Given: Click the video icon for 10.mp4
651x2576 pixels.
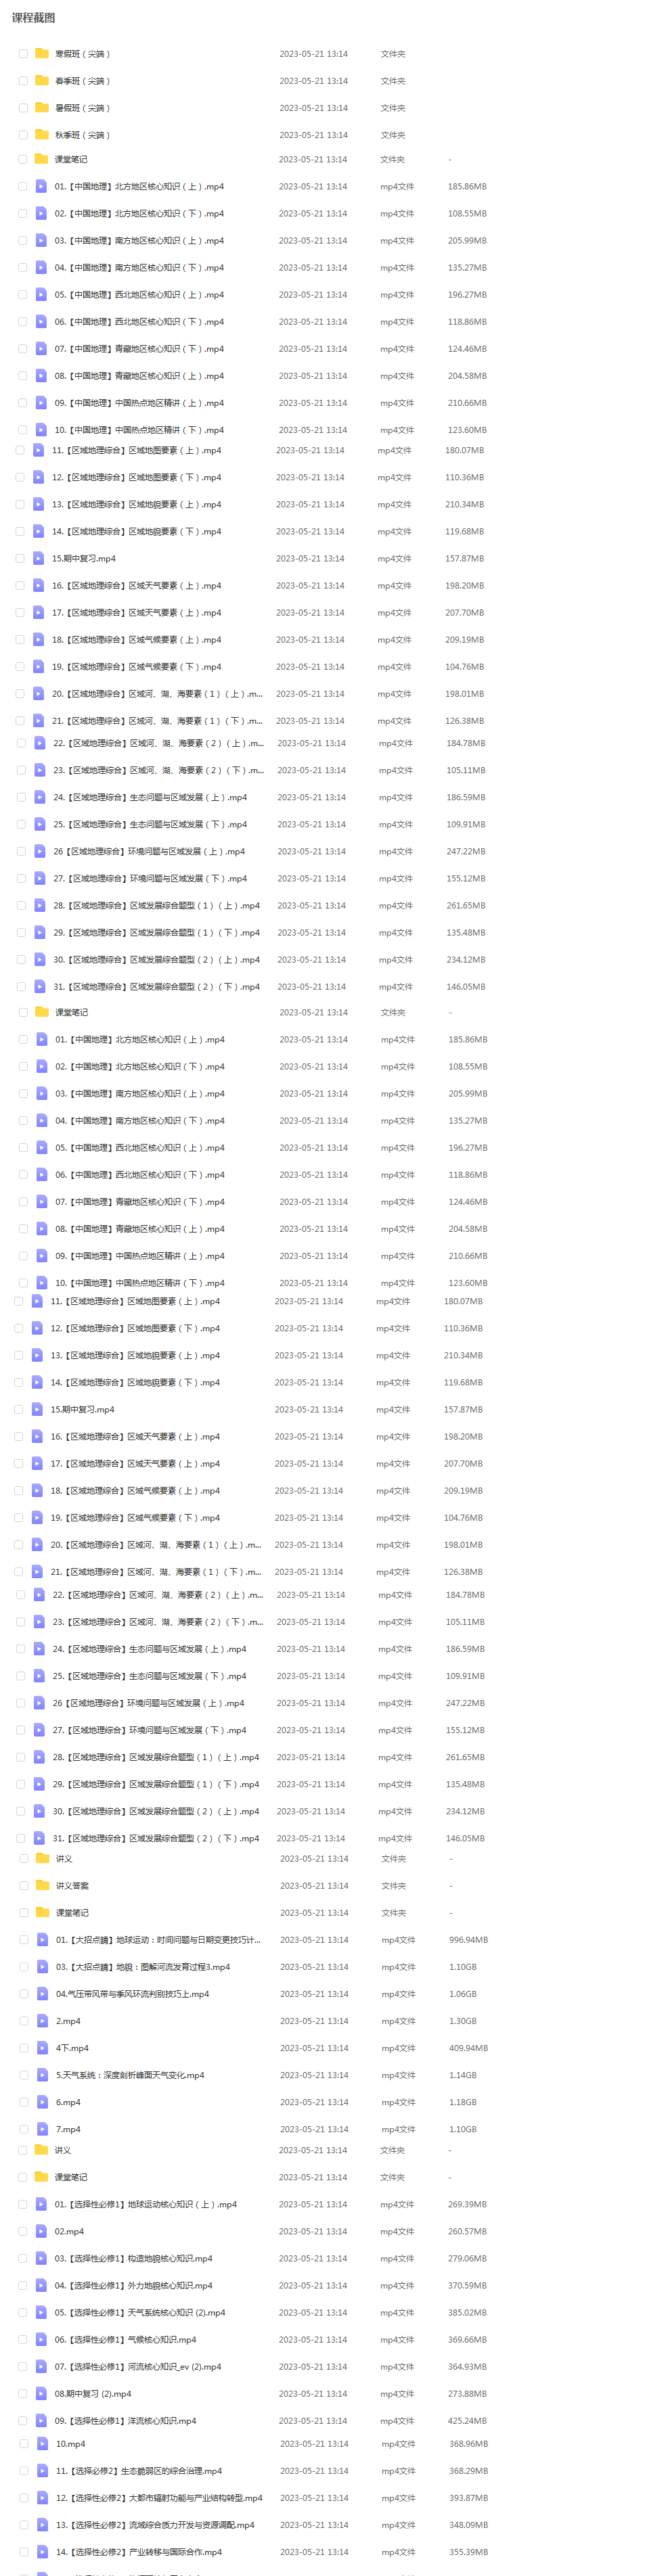Looking at the screenshot, I should pyautogui.click(x=42, y=2443).
